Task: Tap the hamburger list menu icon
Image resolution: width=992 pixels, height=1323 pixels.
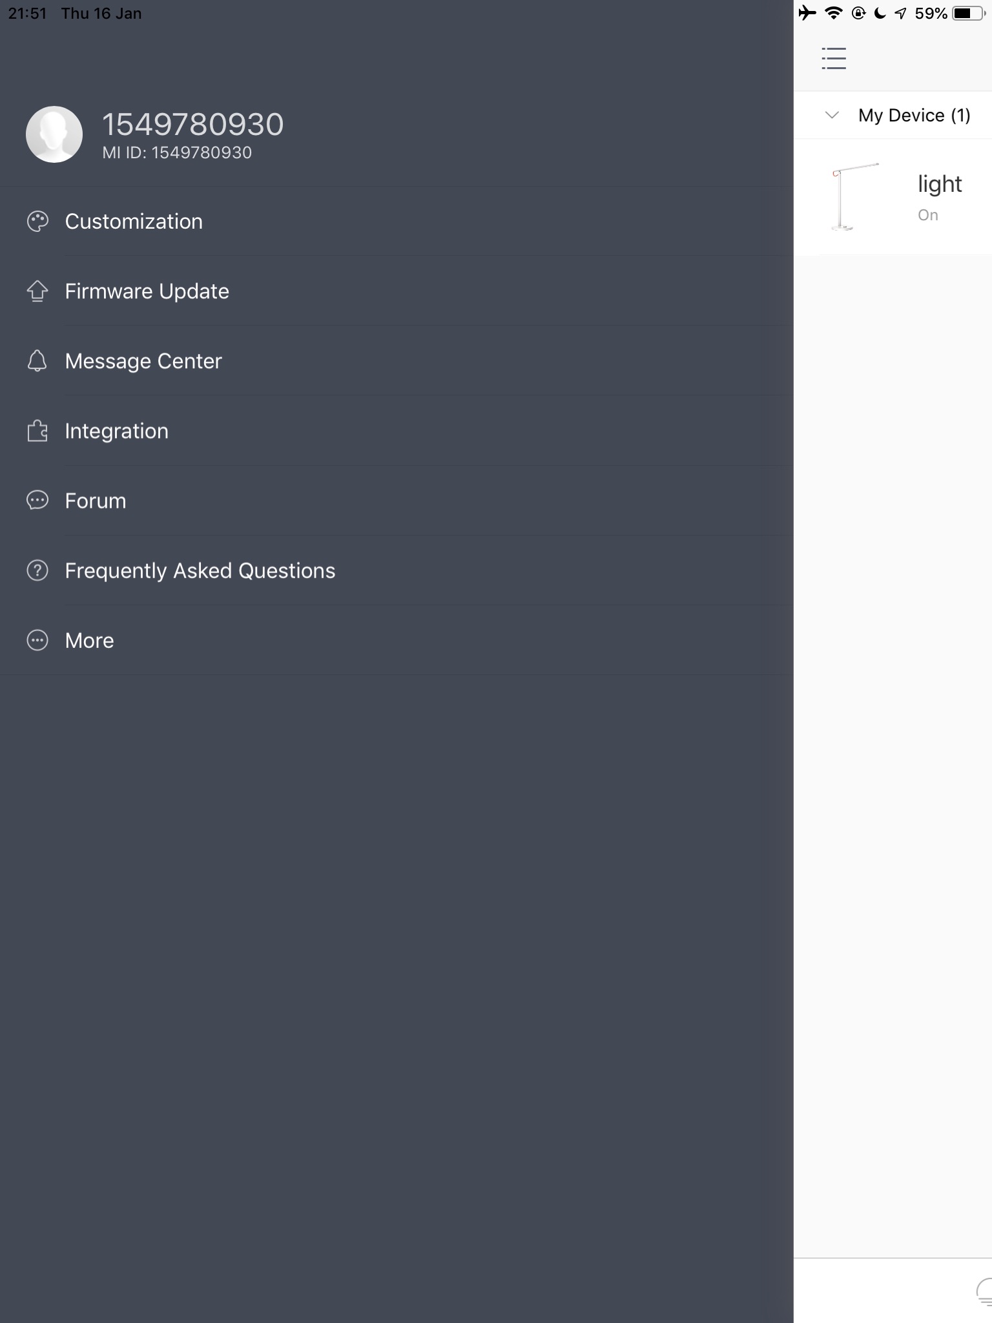Action: click(x=834, y=58)
